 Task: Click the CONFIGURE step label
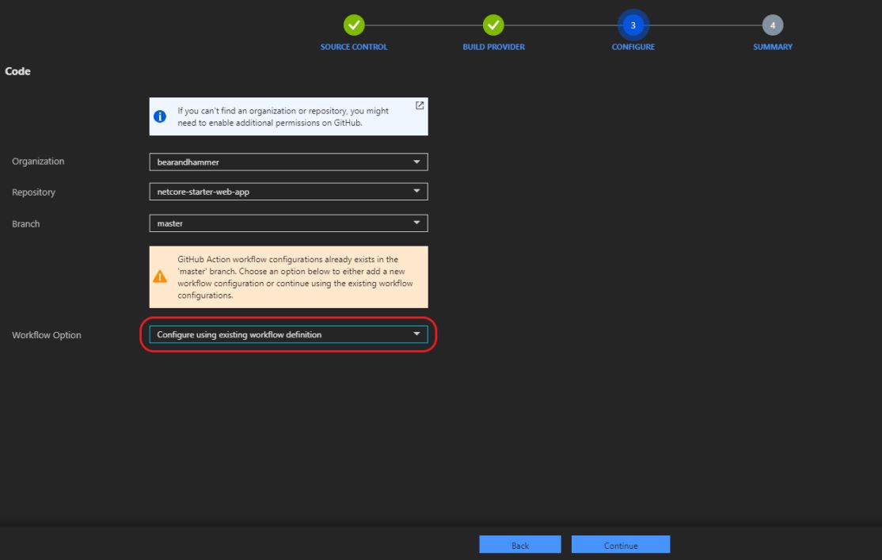(633, 48)
